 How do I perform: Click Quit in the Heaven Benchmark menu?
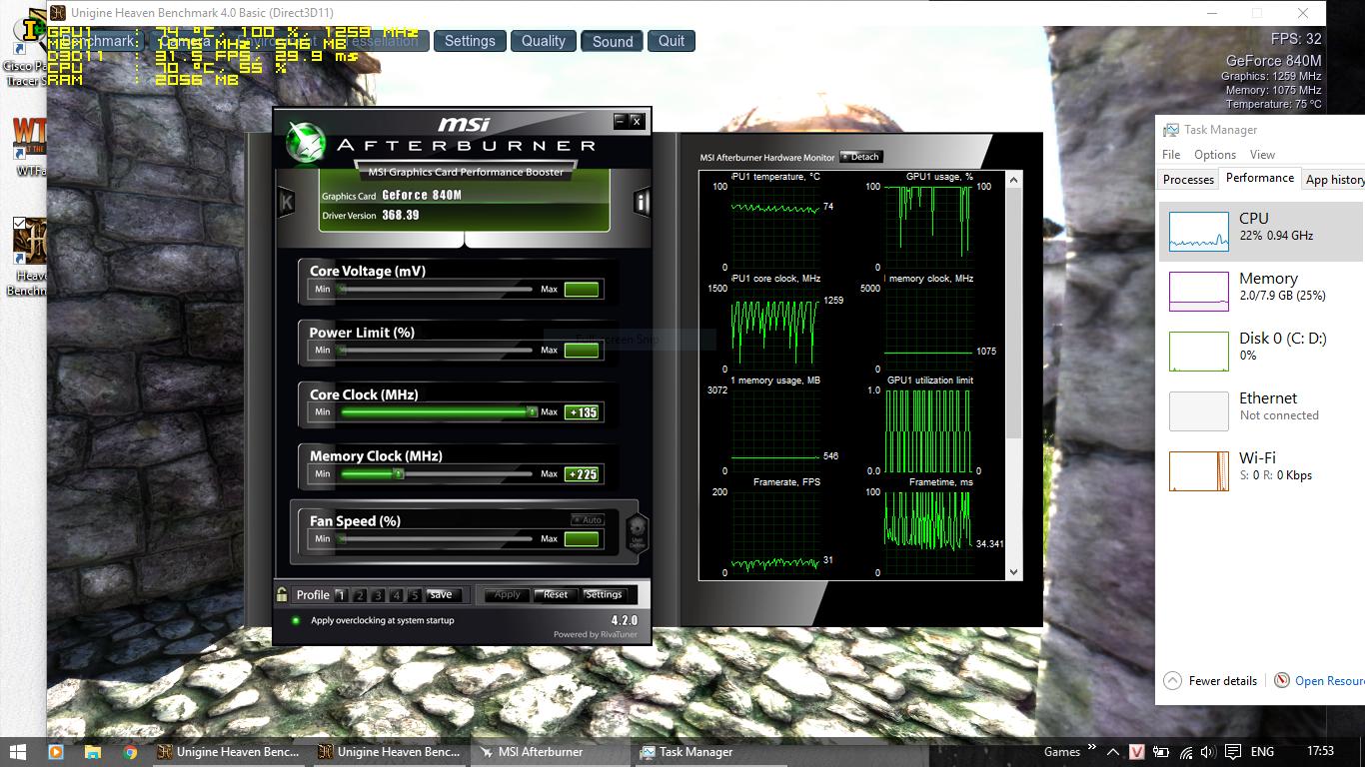pyautogui.click(x=672, y=41)
